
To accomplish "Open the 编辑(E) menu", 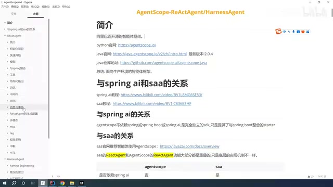I will 15,7.
